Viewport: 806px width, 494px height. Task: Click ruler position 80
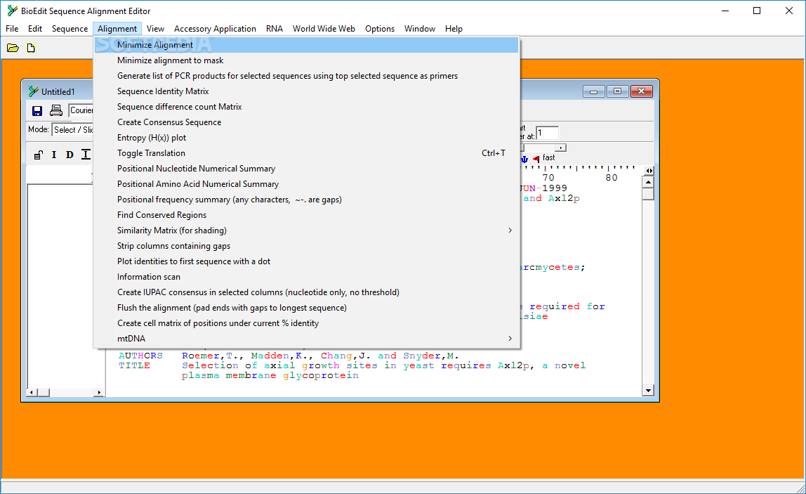[612, 178]
